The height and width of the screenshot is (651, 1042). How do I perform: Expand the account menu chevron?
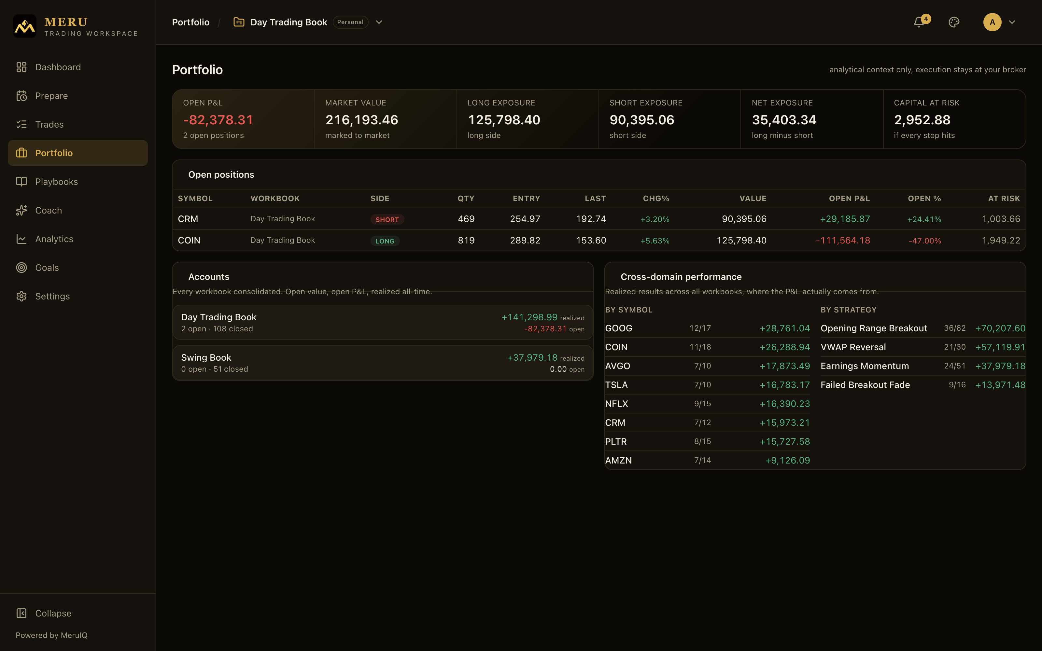click(1012, 22)
